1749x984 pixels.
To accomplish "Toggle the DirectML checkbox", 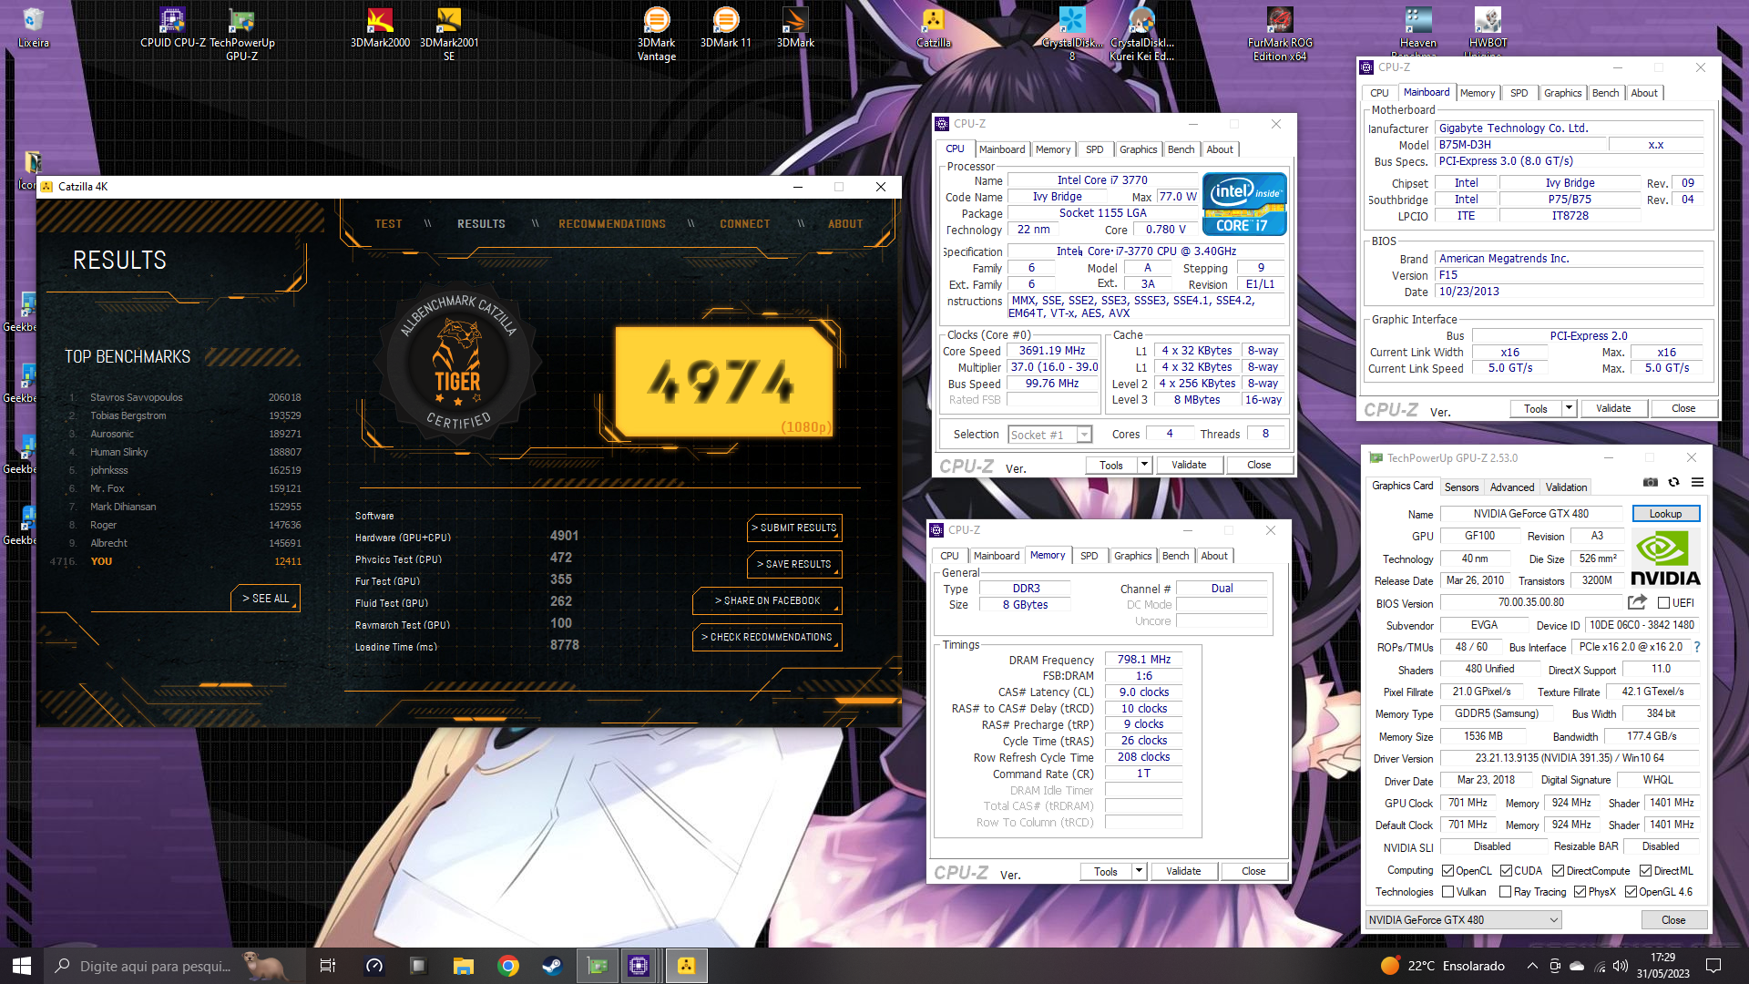I will (x=1645, y=871).
